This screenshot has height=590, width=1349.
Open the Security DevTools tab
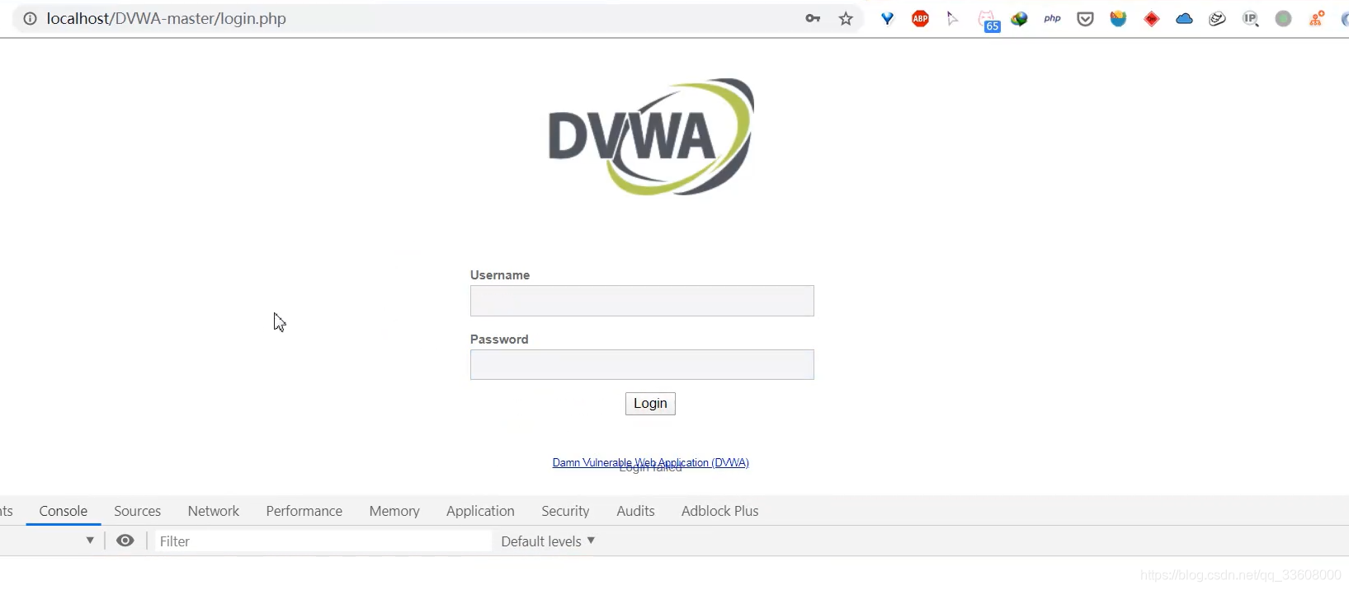point(565,511)
